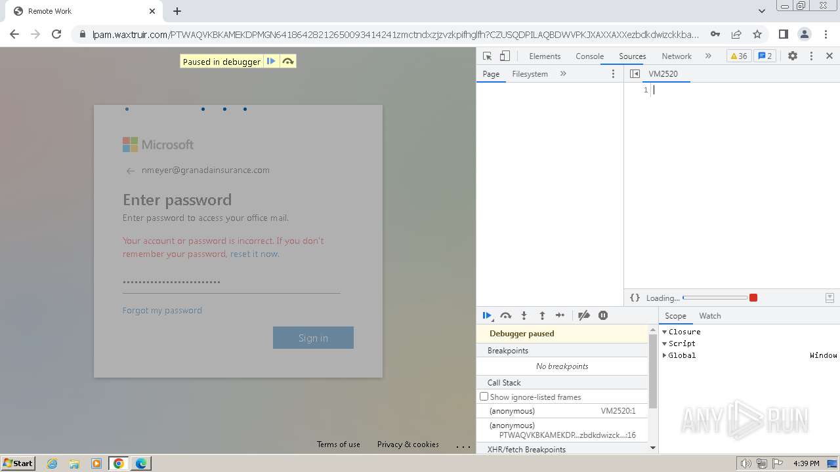
Task: Collapse the Breakpoints section
Action: coord(562,351)
